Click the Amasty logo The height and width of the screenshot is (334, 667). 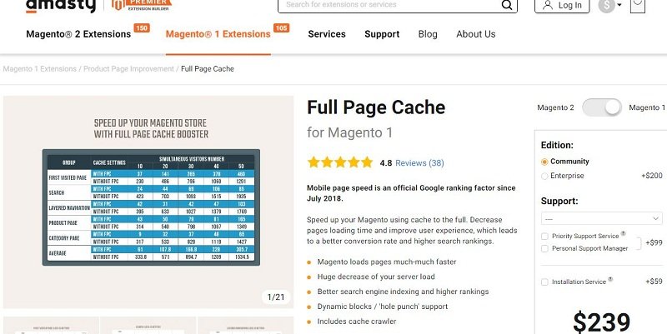[x=61, y=6]
